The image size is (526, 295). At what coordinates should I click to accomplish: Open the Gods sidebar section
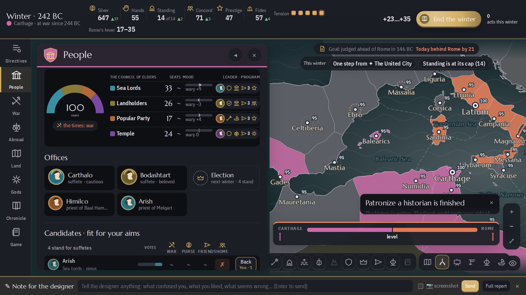coord(16,185)
